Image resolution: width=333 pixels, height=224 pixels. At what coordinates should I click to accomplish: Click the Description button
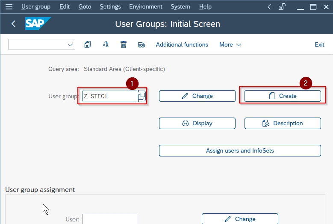[x=283, y=124]
